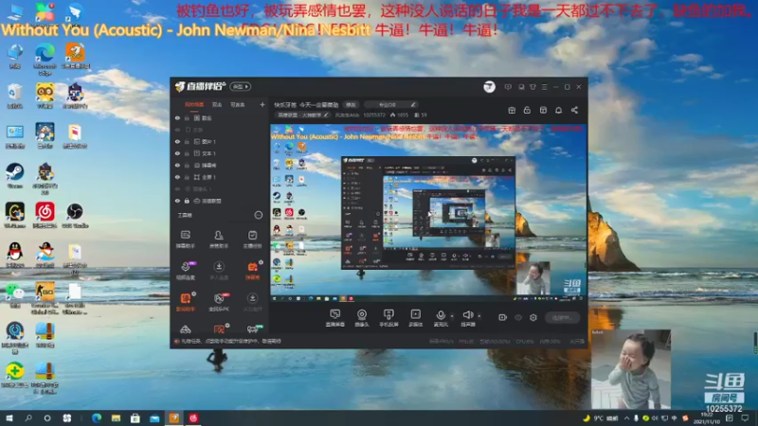
Task: Toggle preview eye icon in control bar
Action: click(x=518, y=317)
